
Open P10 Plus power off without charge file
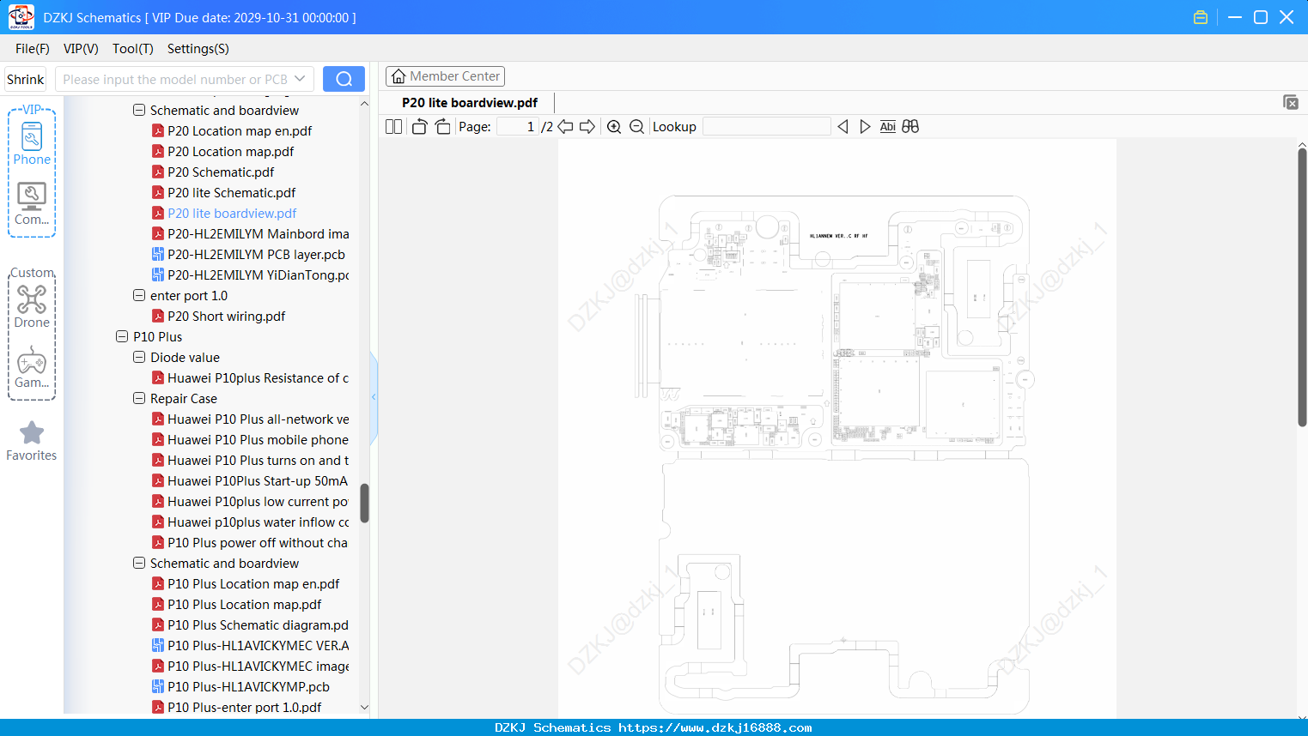point(258,542)
